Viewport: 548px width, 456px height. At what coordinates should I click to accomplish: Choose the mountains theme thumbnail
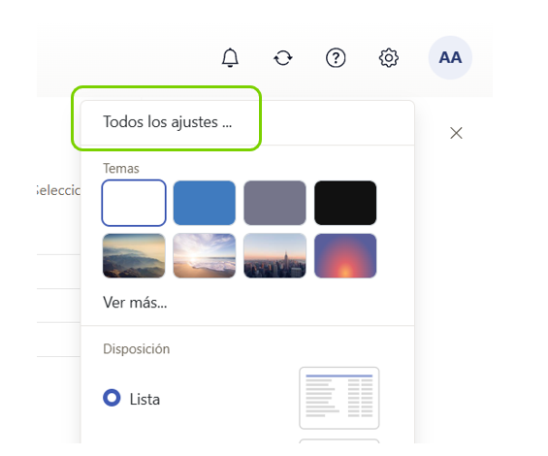point(134,255)
